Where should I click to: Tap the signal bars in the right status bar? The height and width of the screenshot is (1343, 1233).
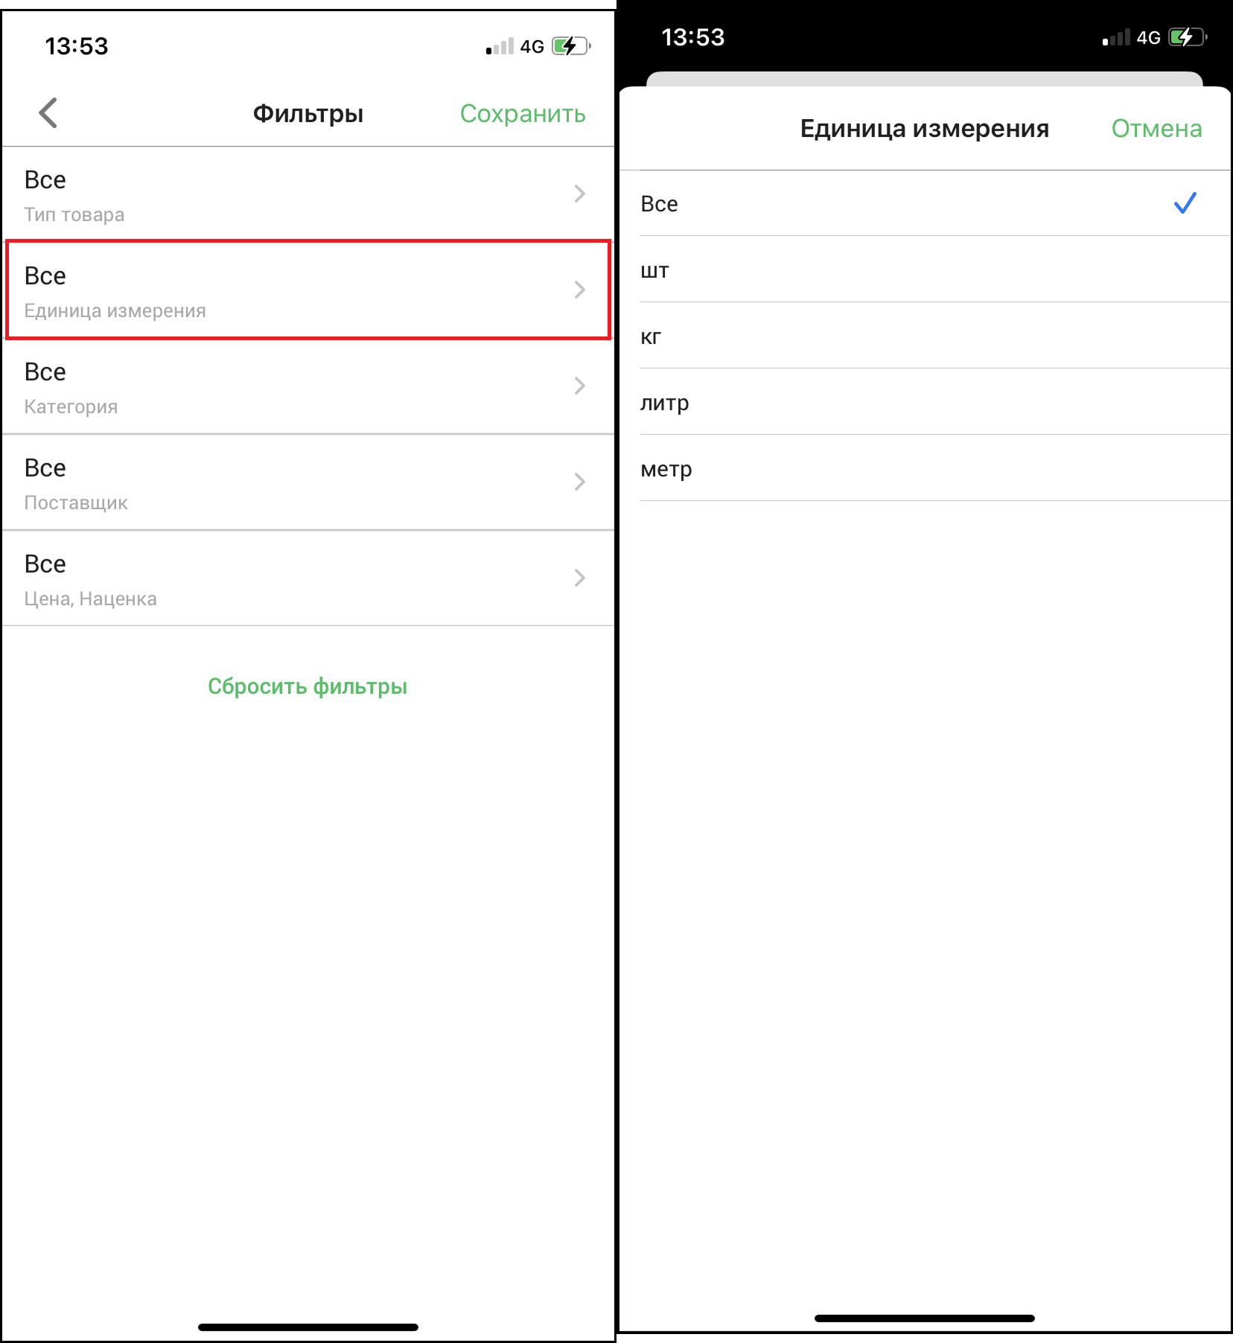click(x=1116, y=37)
